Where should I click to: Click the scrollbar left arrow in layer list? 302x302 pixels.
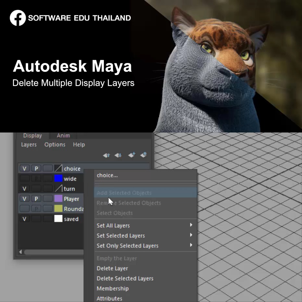click(20, 252)
